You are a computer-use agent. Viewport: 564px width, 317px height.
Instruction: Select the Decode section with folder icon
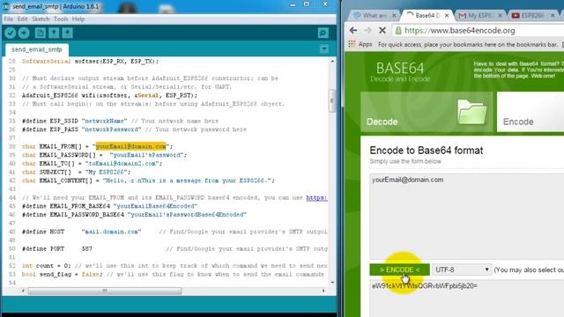click(427, 112)
